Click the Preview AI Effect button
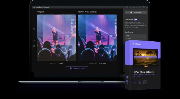The height and width of the screenshot is (99, 180). (77, 68)
